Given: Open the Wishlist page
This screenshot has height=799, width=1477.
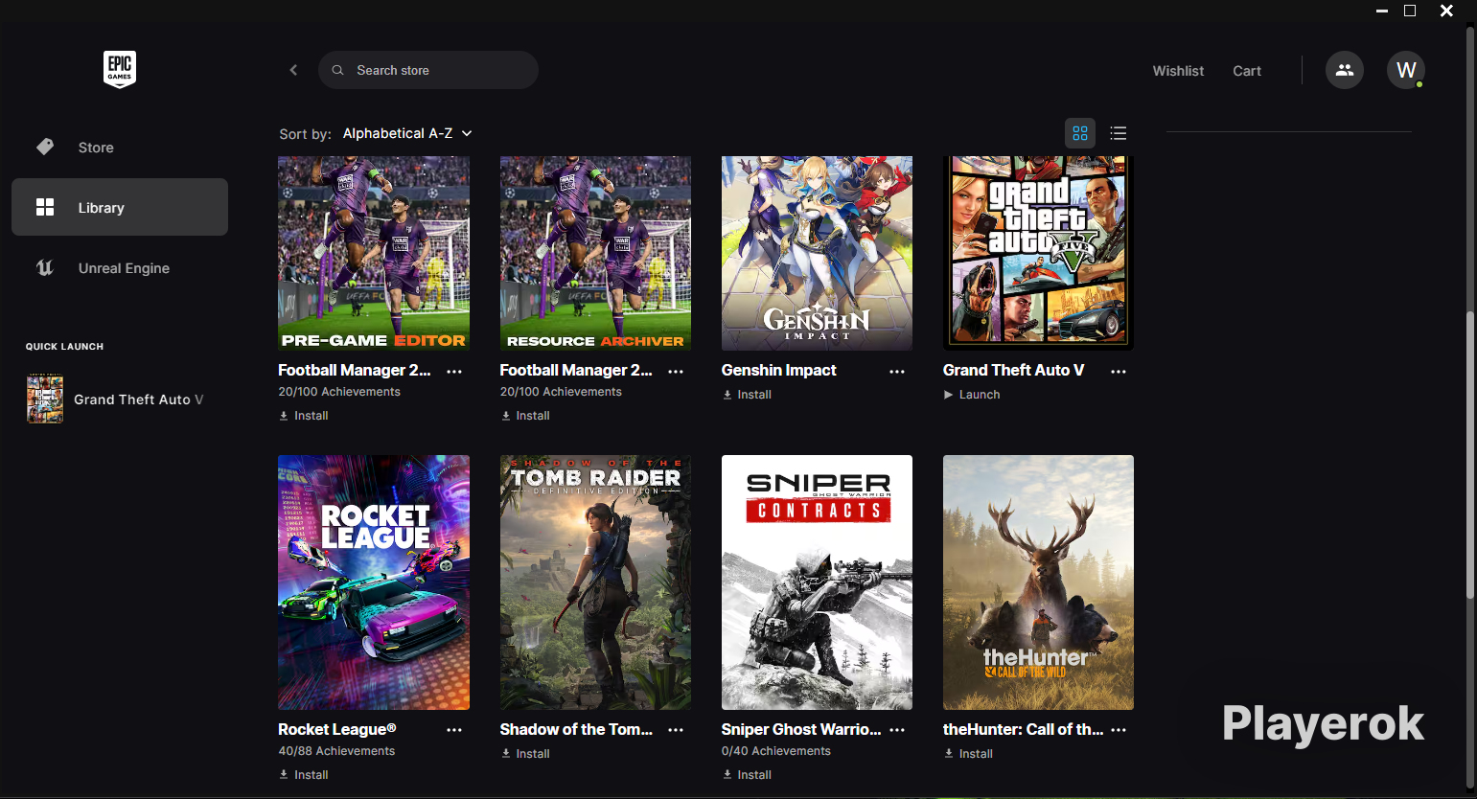Looking at the screenshot, I should [1178, 71].
